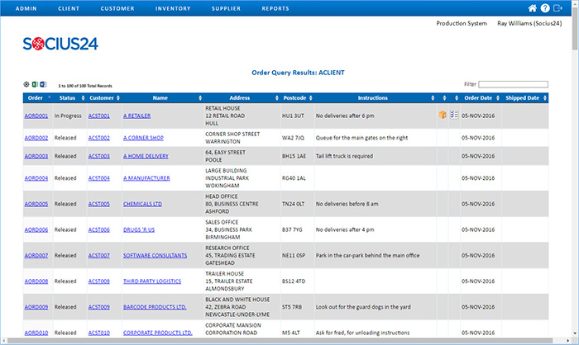Open customer ACST005 link

(x=99, y=204)
